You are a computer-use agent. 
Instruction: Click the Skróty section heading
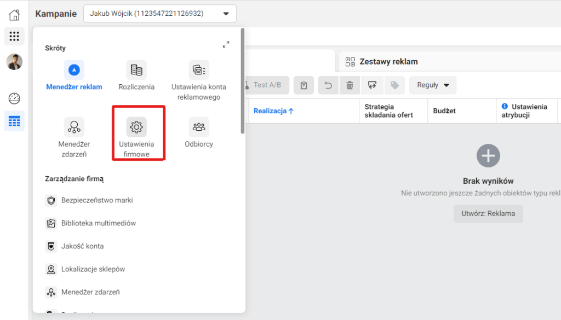pyautogui.click(x=55, y=48)
